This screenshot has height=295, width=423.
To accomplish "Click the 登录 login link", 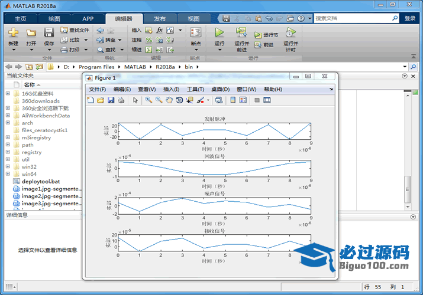I will tap(410, 18).
